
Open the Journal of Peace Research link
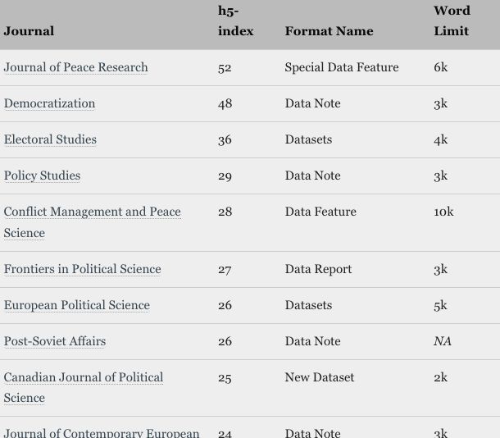pos(75,67)
